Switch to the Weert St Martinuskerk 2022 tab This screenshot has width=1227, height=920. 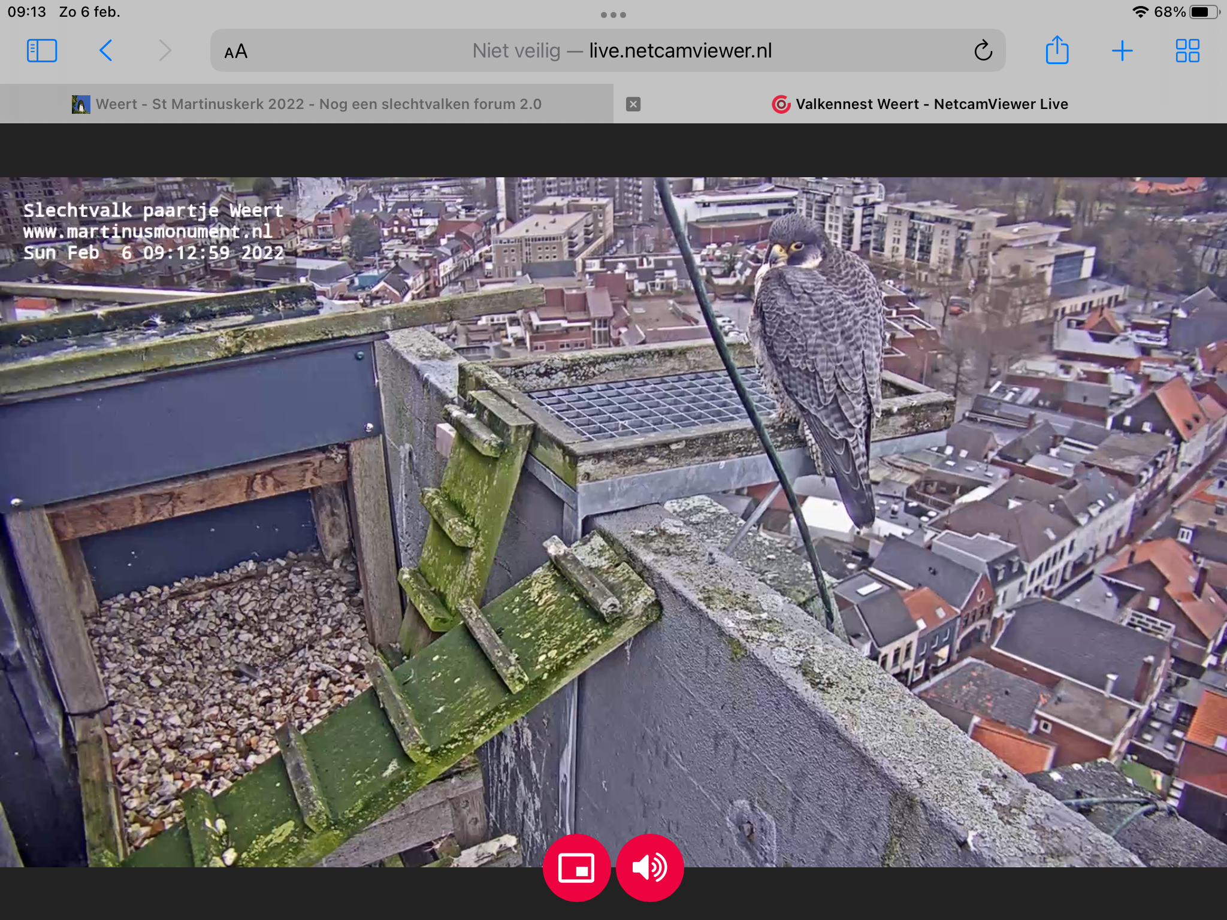[x=307, y=104]
